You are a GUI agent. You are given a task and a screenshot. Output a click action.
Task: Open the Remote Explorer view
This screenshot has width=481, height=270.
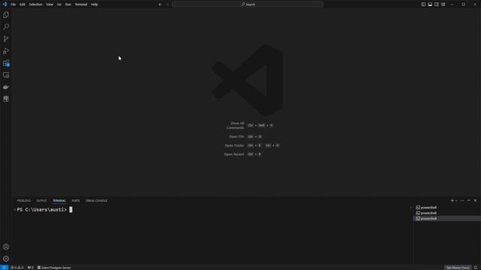6,75
